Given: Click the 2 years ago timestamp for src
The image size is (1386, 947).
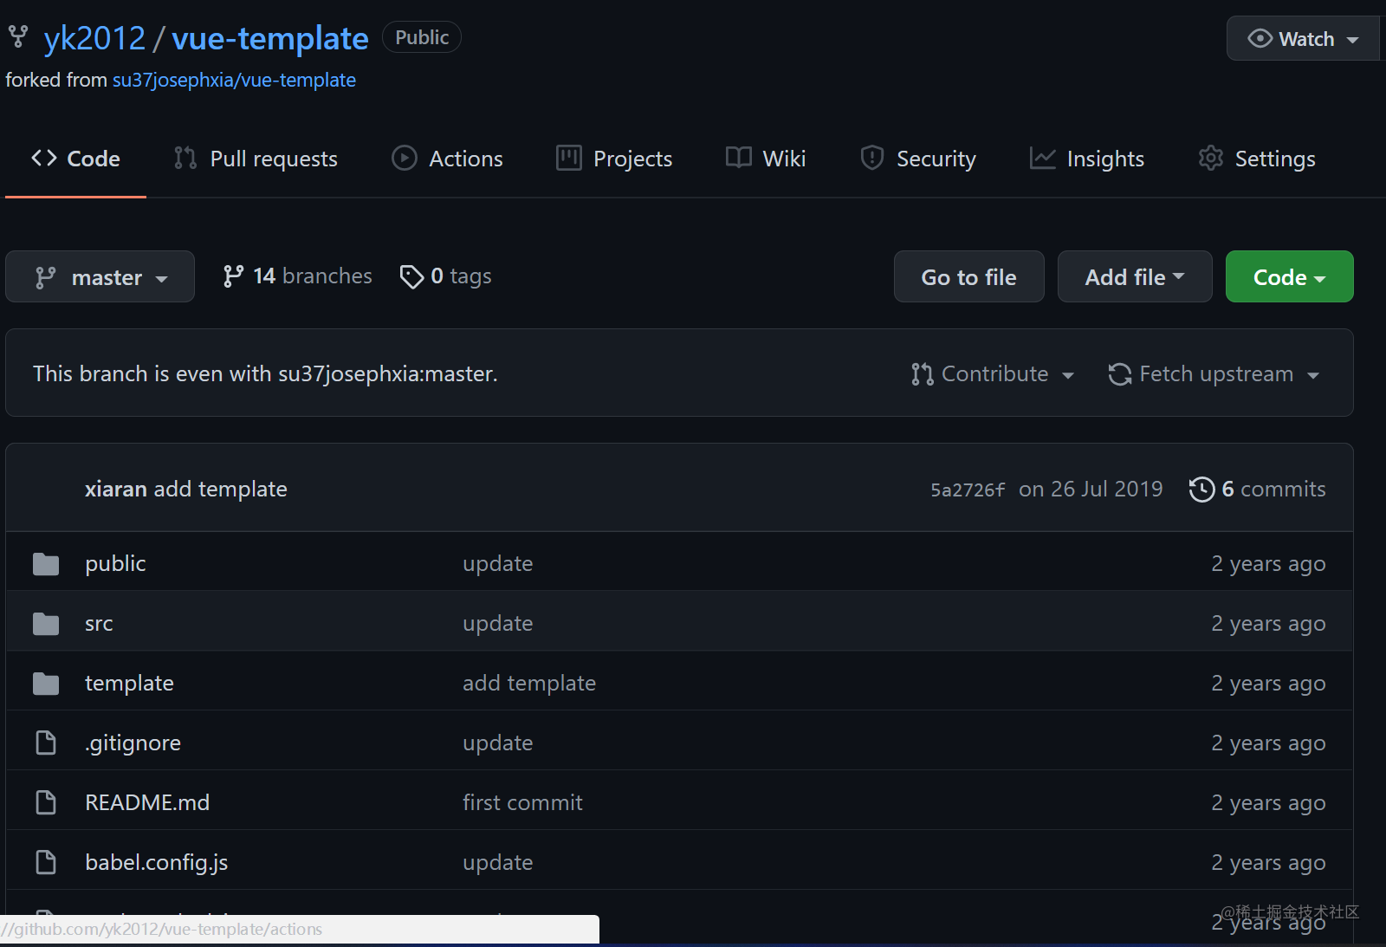Looking at the screenshot, I should [x=1268, y=624].
